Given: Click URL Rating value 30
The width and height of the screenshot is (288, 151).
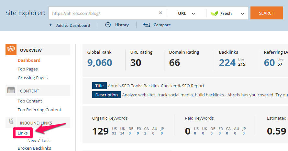Looking at the screenshot, I should click(x=136, y=63).
